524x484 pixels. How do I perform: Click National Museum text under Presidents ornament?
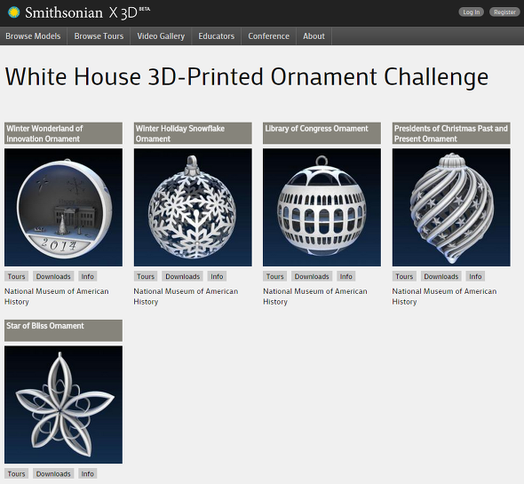point(444,297)
